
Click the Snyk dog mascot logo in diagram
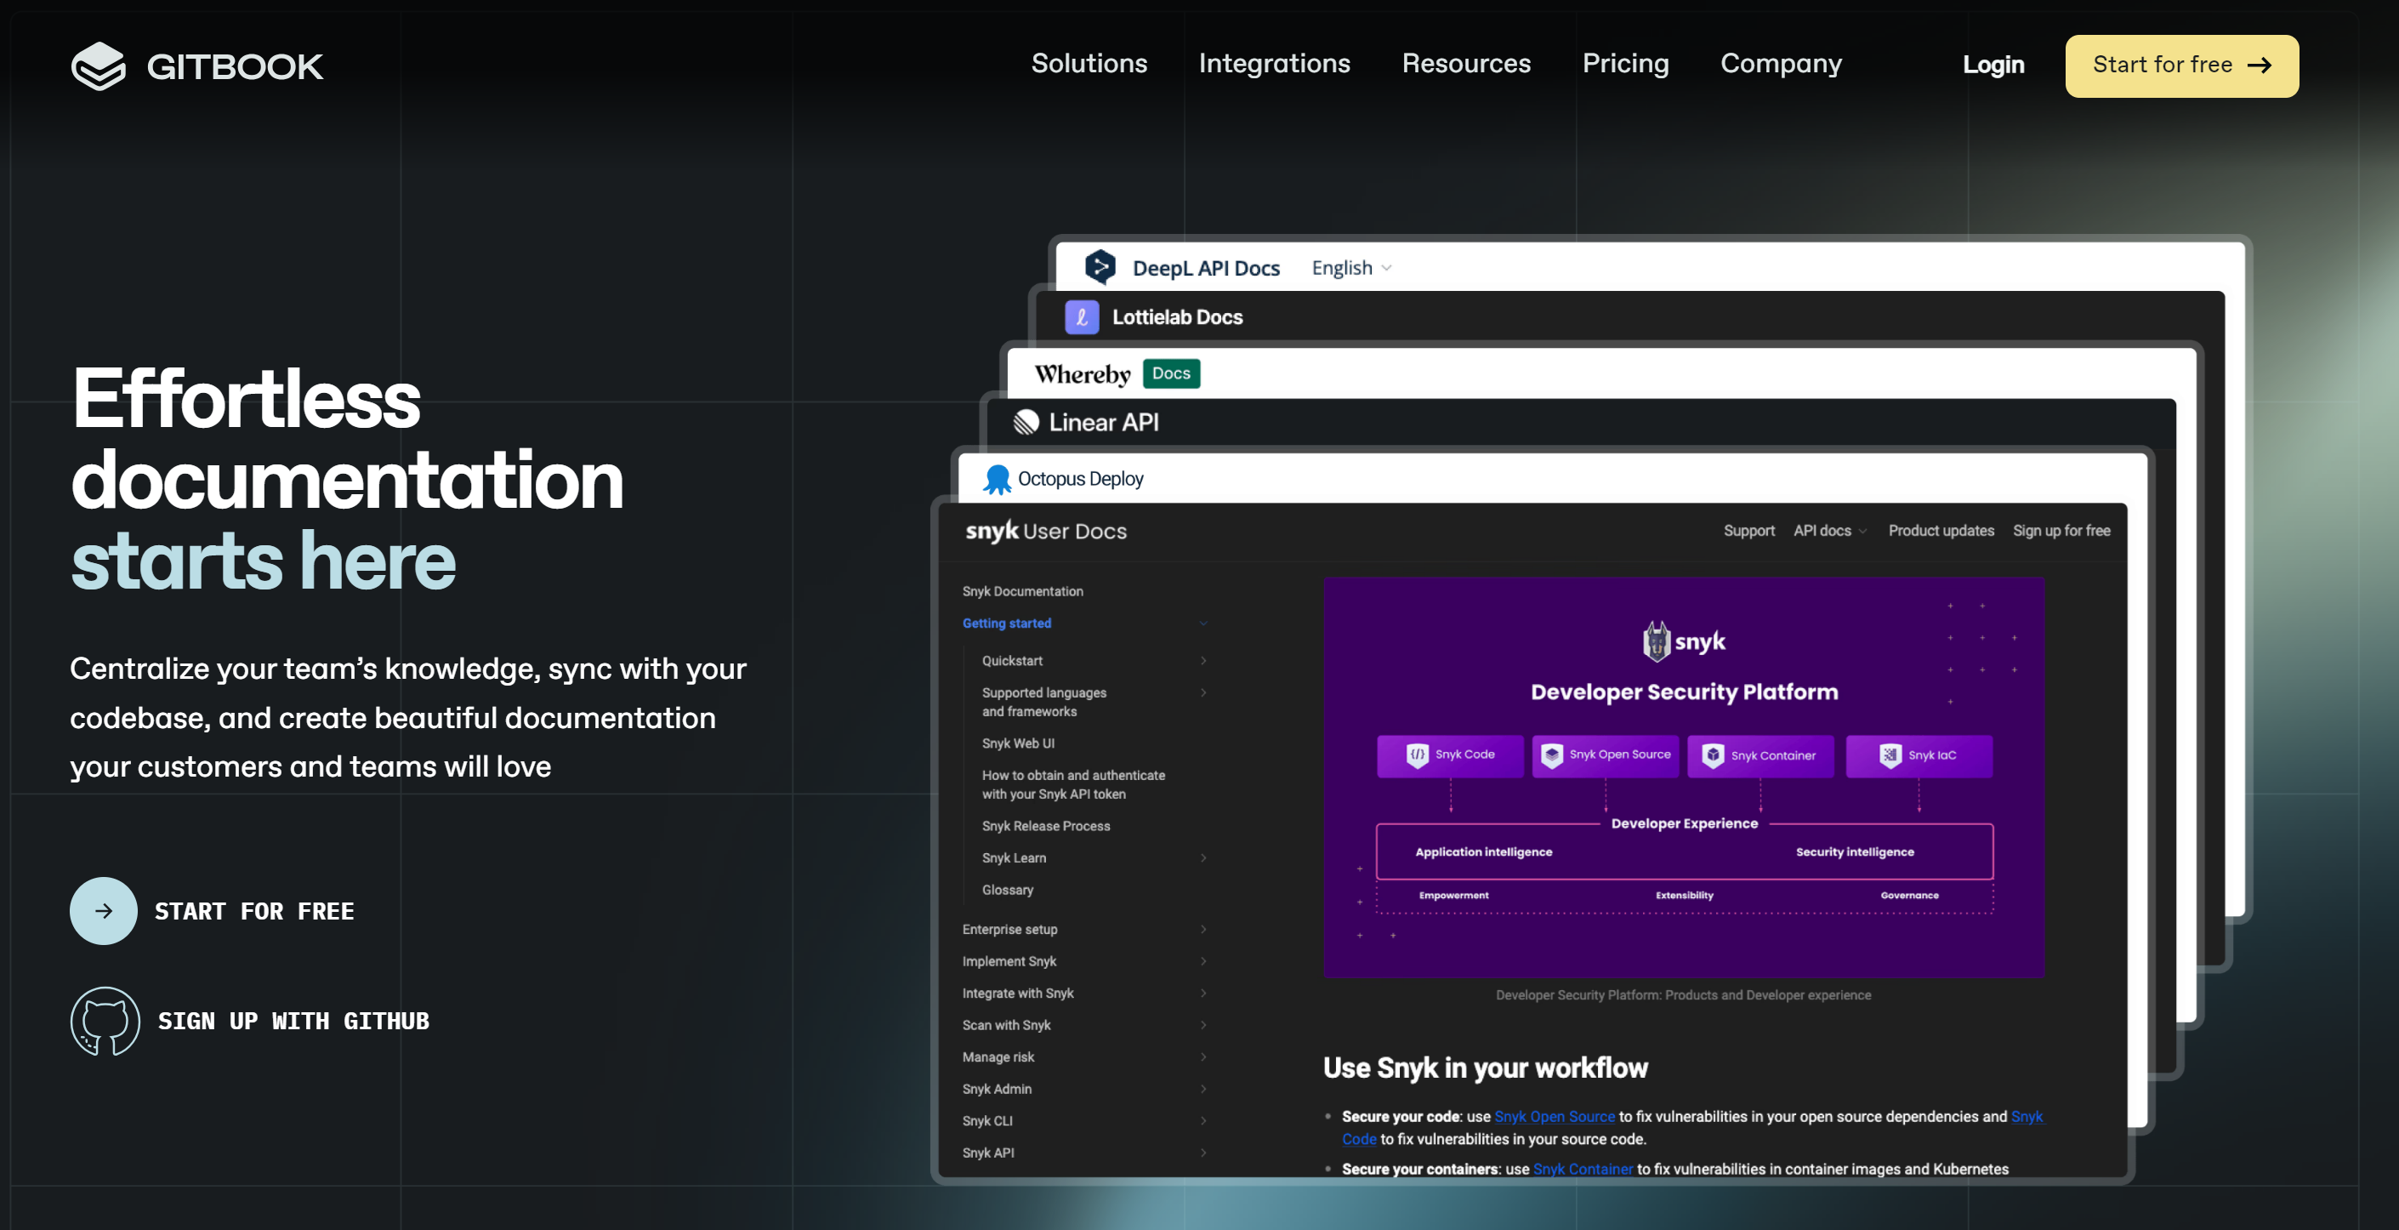point(1656,641)
